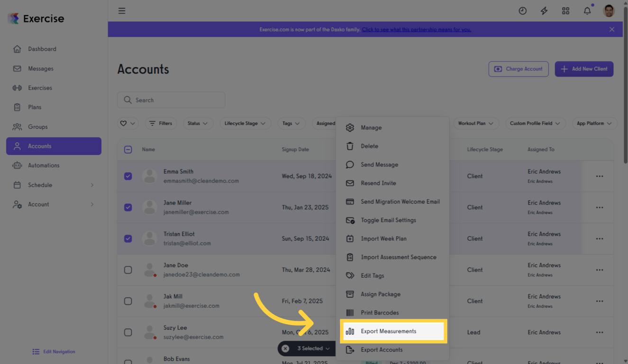Expand the Lifecycle Stage filter
This screenshot has height=364, width=628.
[x=246, y=123]
